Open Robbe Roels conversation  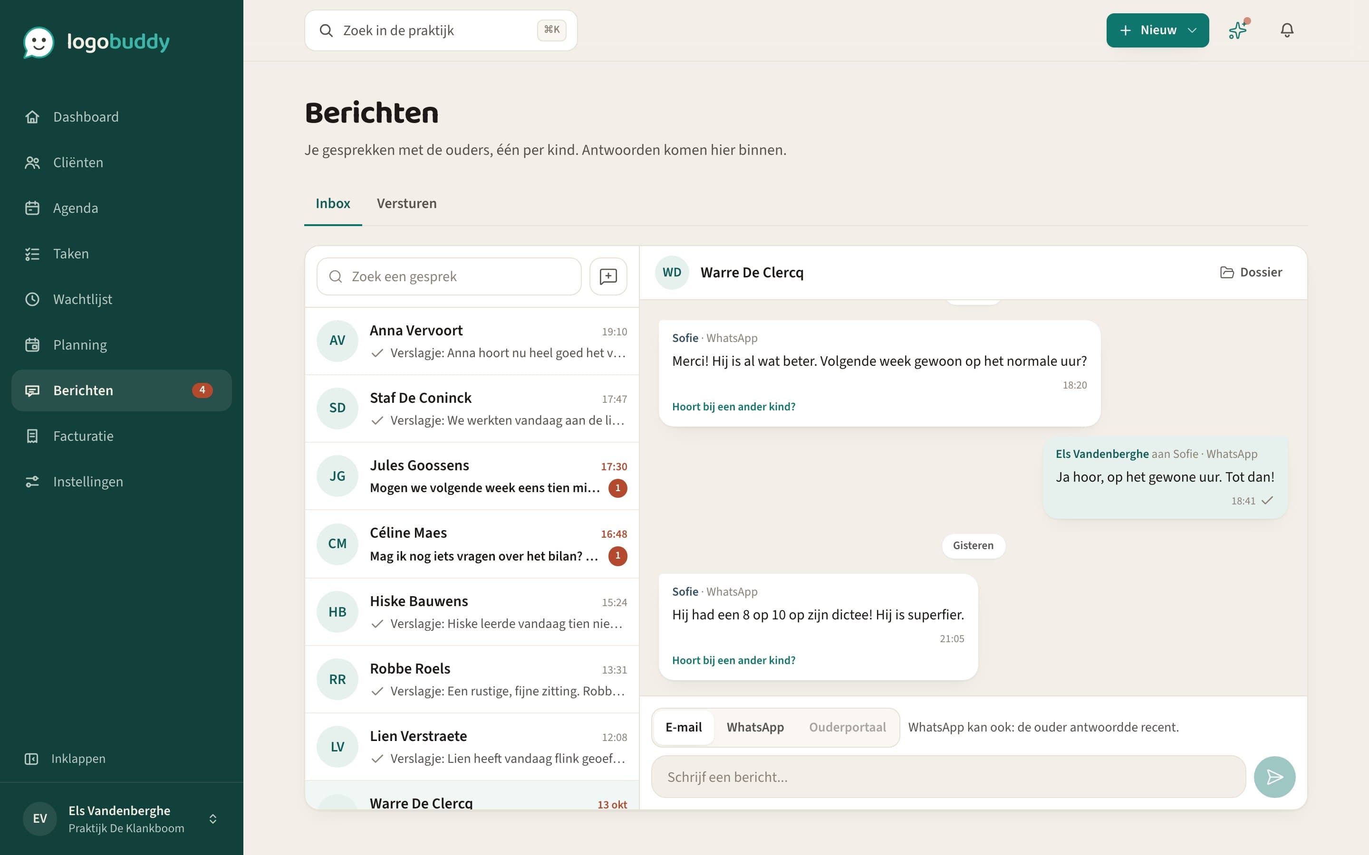[472, 679]
